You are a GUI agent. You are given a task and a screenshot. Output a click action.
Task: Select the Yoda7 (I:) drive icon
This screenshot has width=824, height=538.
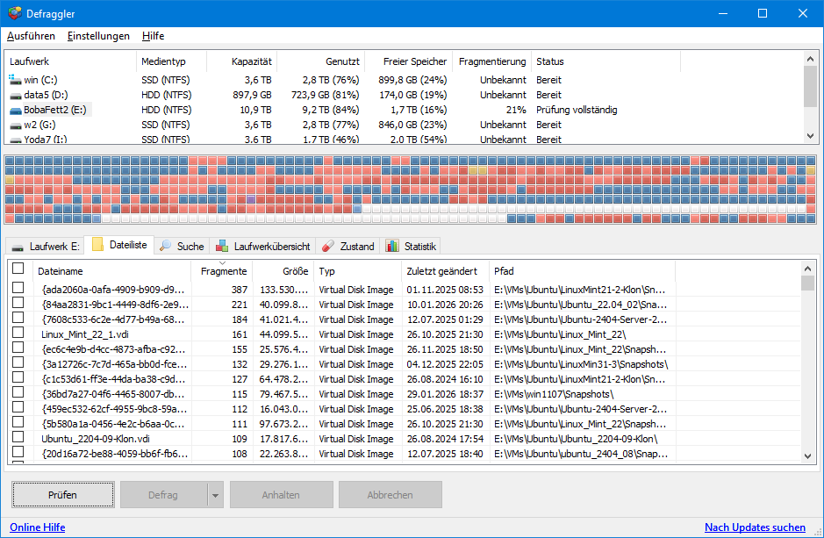[x=15, y=139]
